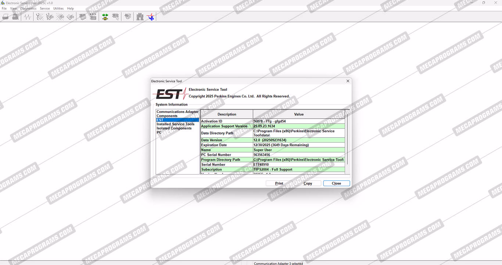Click the red and blue icon at toolbar end

coord(151,17)
